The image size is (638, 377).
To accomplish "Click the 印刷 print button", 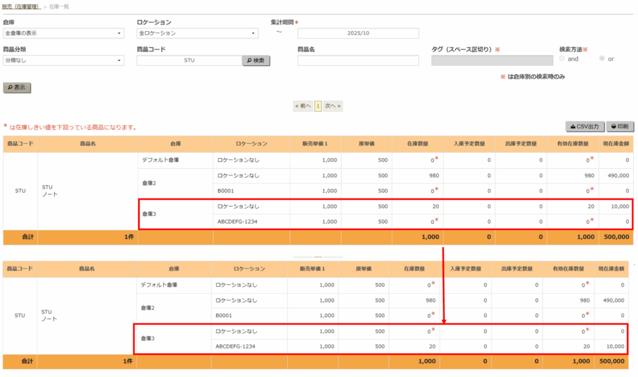I will pos(620,126).
